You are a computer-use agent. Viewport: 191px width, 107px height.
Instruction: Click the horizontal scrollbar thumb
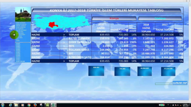click(89, 102)
